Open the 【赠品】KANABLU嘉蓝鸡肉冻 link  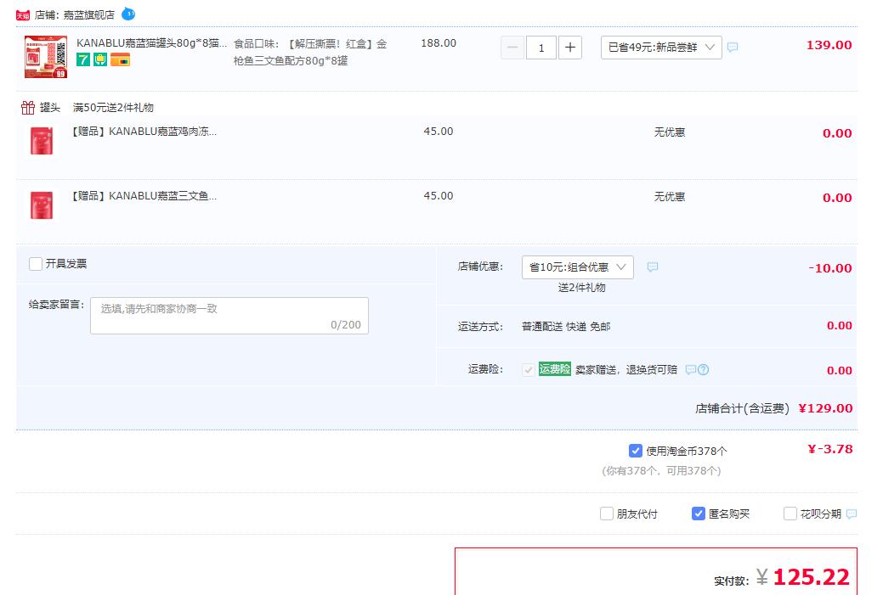144,131
